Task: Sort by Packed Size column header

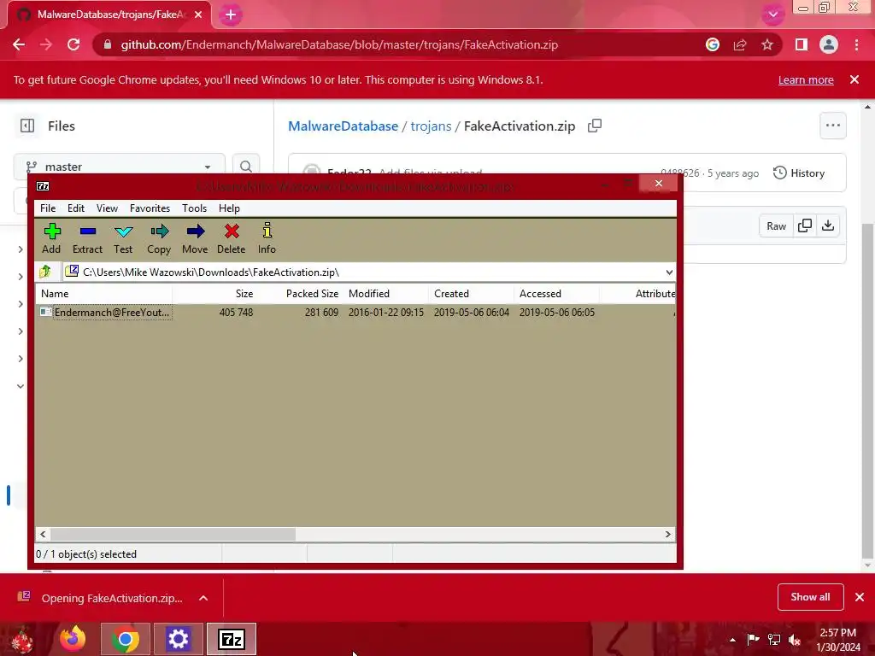Action: click(300, 294)
